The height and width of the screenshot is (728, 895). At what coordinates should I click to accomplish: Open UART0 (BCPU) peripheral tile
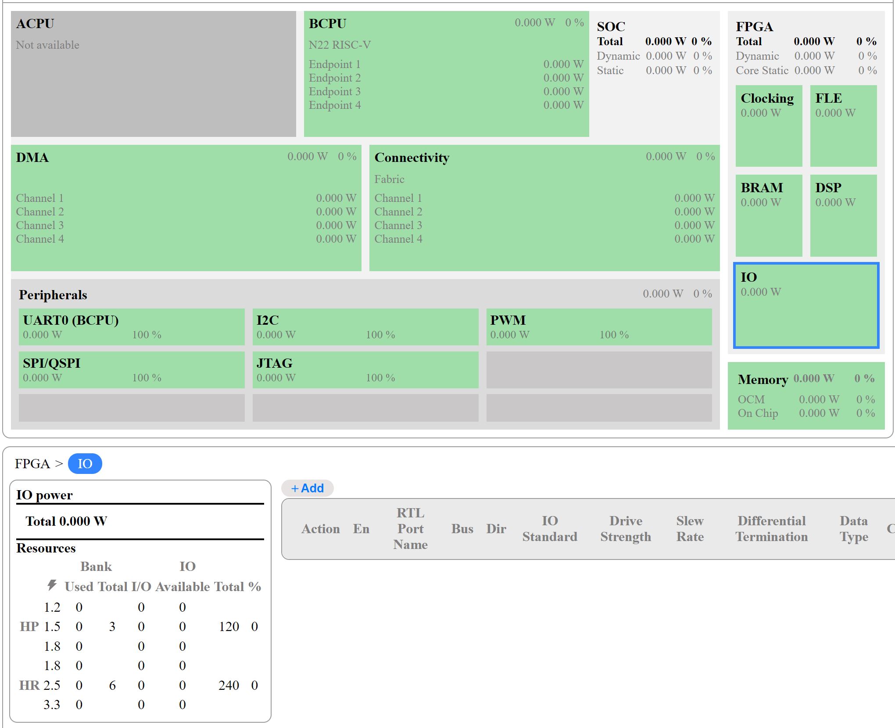[132, 327]
